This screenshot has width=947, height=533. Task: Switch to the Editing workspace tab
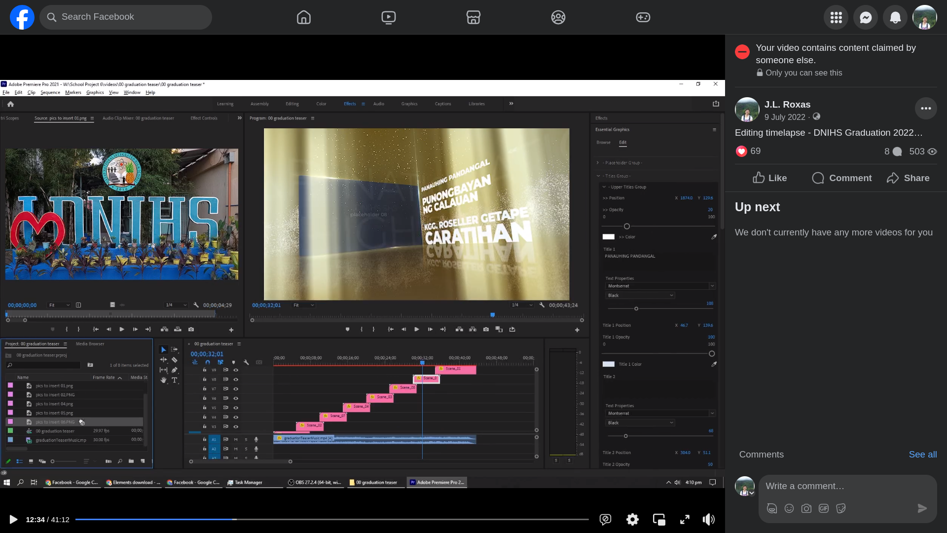click(x=292, y=104)
